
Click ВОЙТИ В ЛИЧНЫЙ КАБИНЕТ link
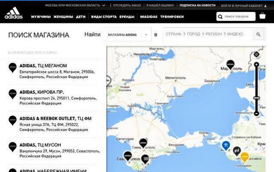point(242,6)
